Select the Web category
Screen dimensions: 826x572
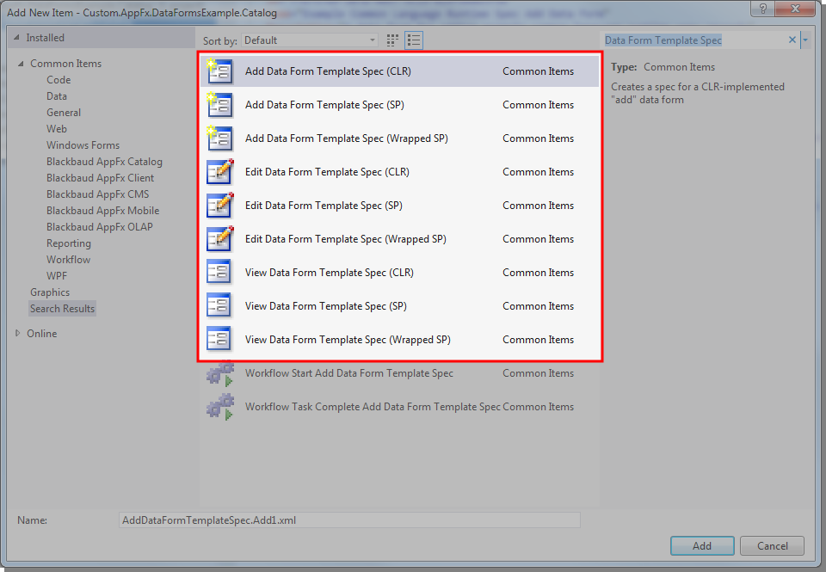[x=57, y=129]
